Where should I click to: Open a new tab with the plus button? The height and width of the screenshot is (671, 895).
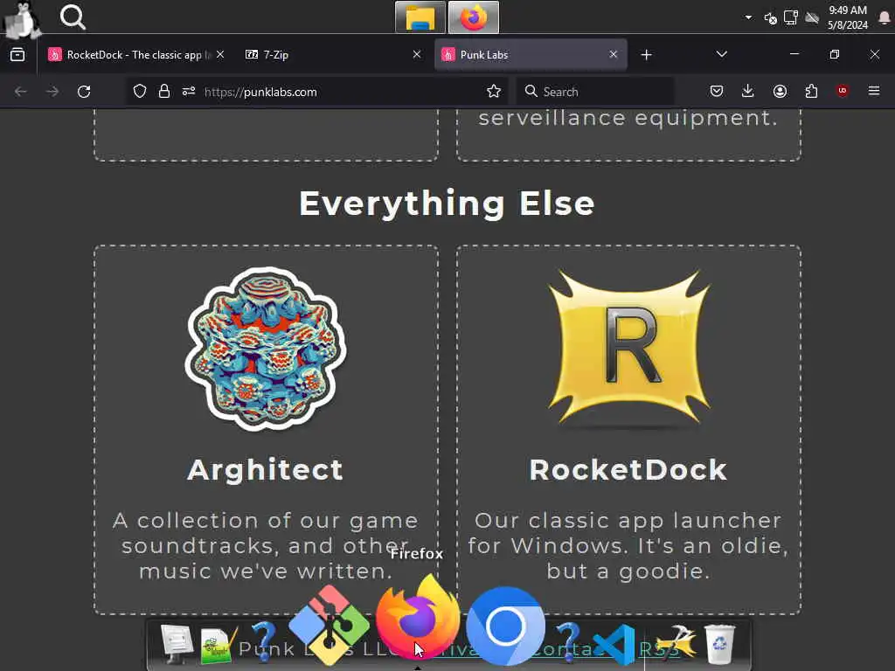point(646,55)
